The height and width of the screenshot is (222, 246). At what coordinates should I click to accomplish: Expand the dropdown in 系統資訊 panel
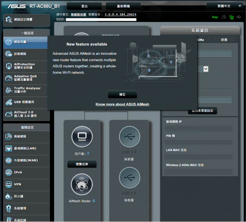206,69
